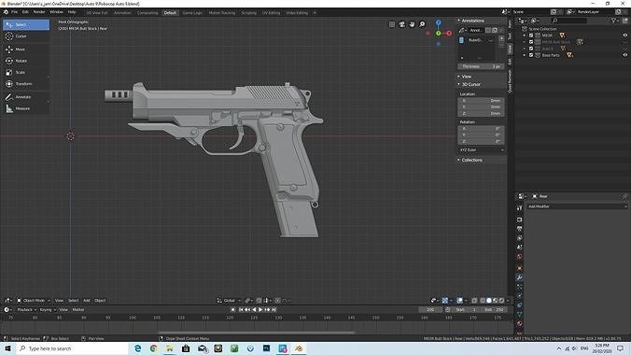The width and height of the screenshot is (631, 355).
Task: Open the Global transform orientation dropdown
Action: coord(229,301)
